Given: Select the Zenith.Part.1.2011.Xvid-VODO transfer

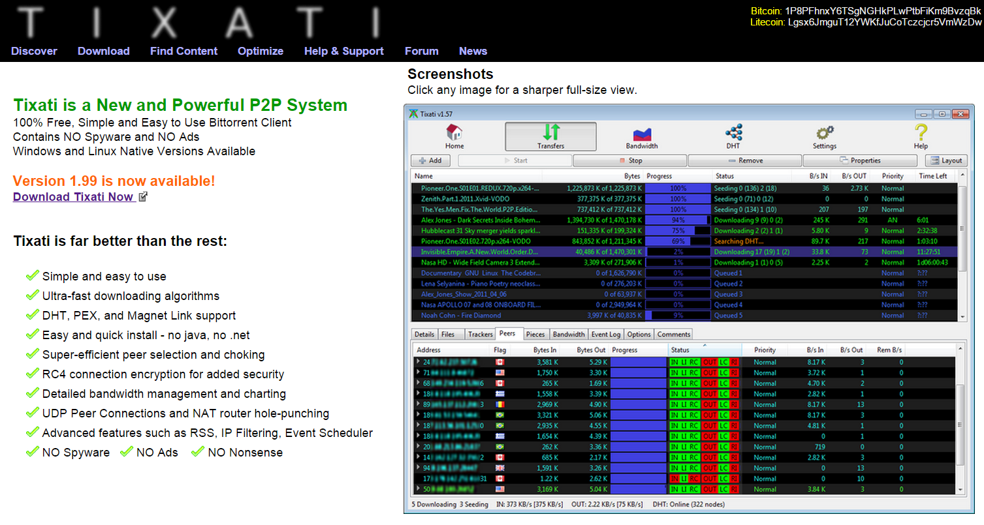Looking at the screenshot, I should 684,199.
